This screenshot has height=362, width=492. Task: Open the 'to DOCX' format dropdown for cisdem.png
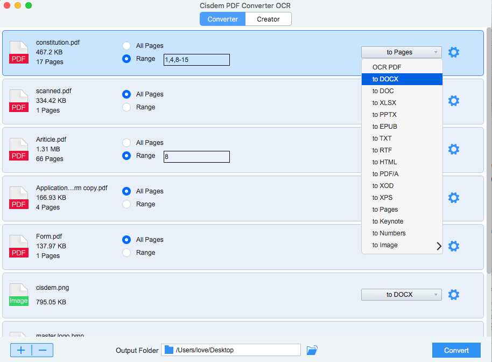click(x=402, y=295)
